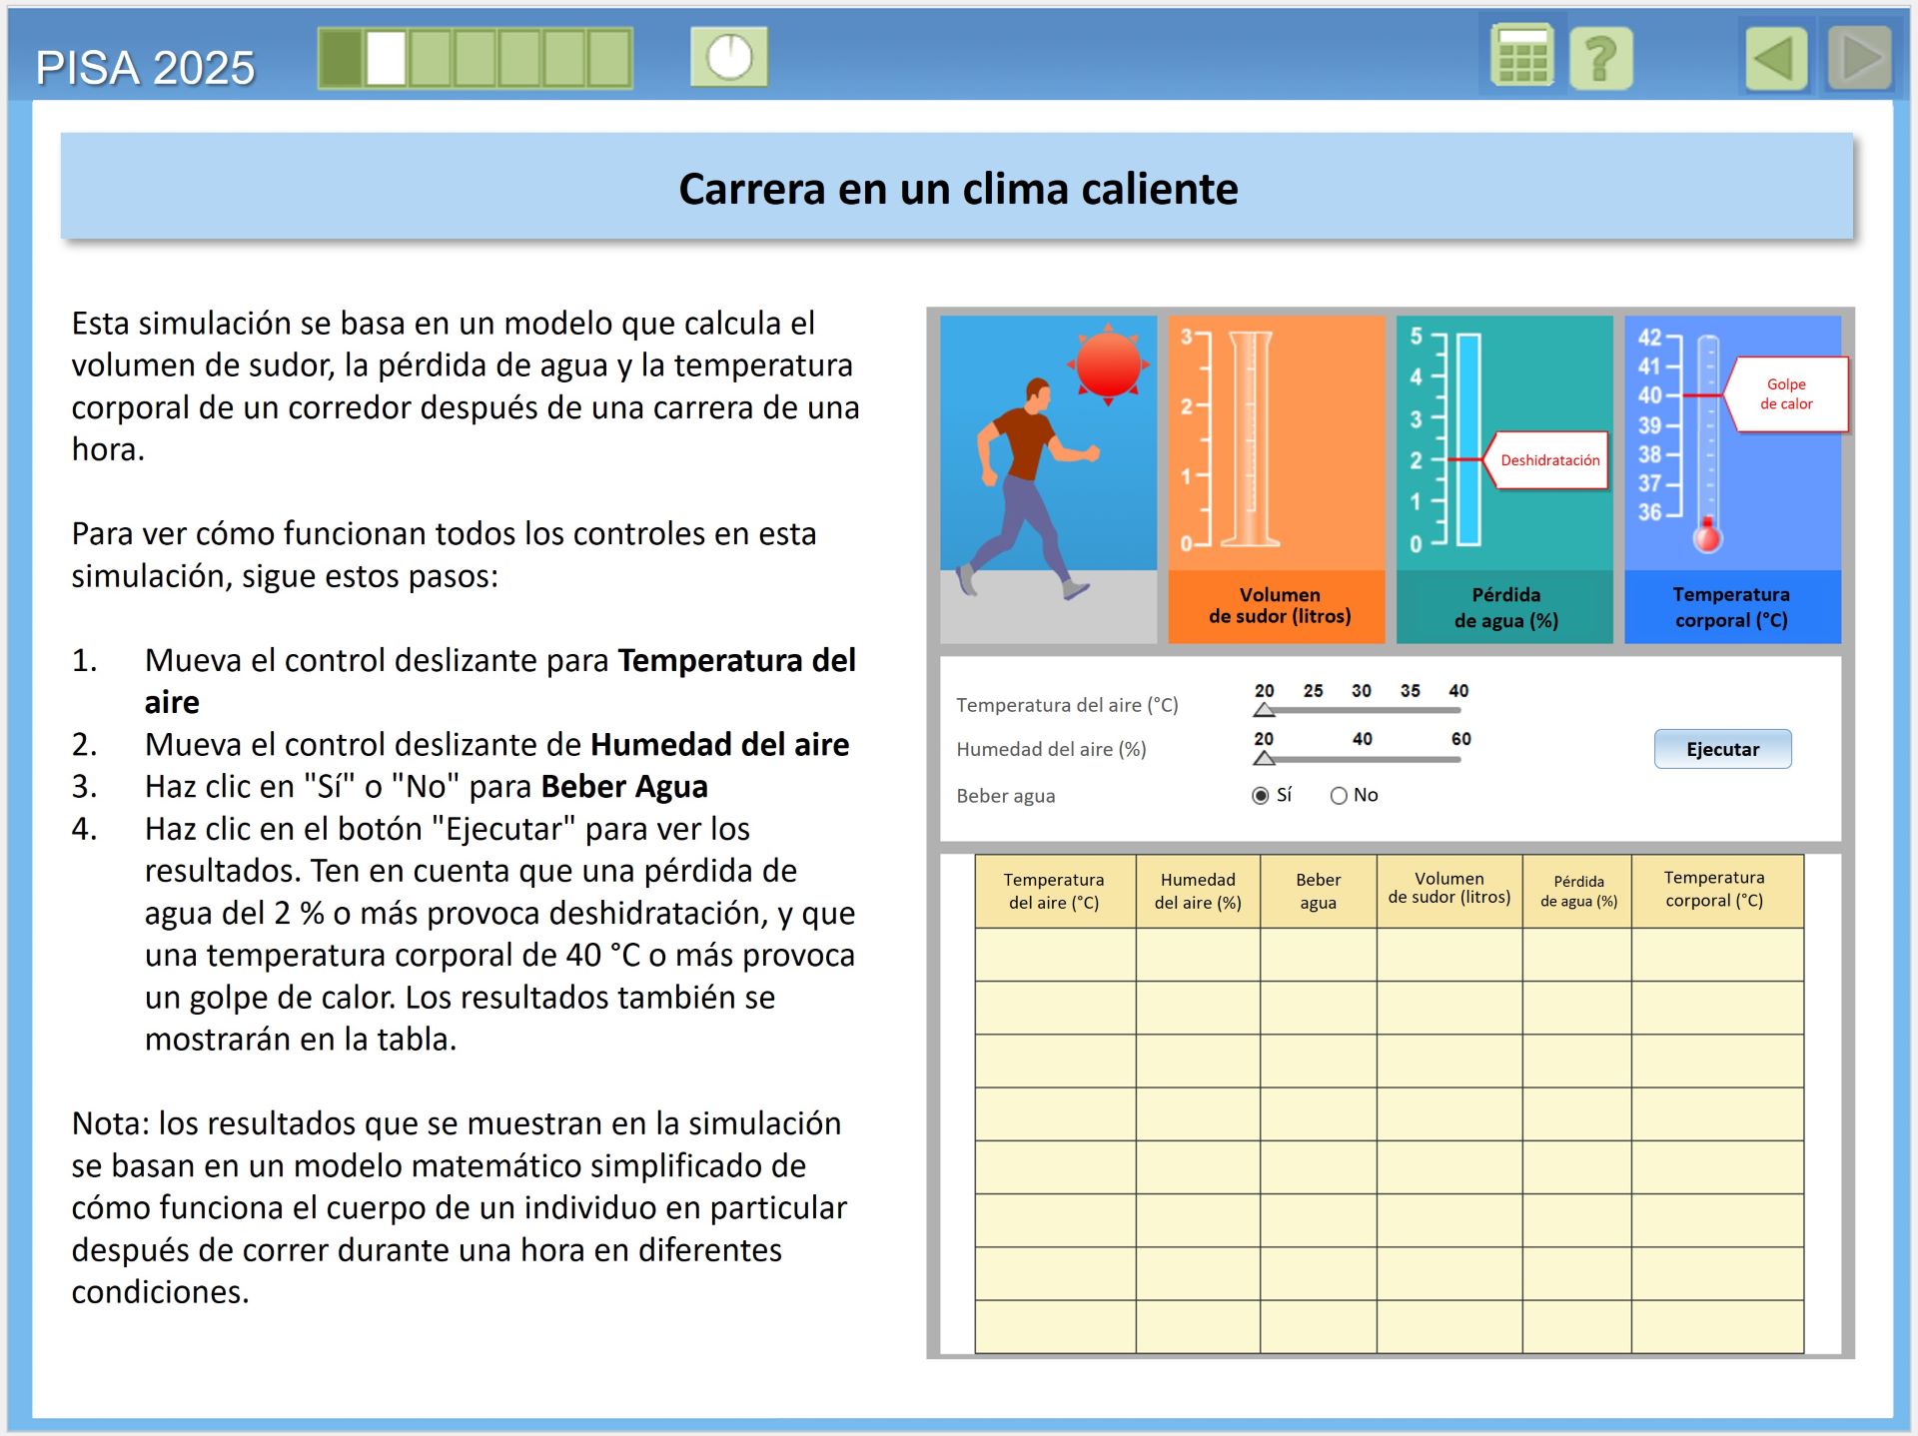This screenshot has height=1436, width=1918.
Task: Click the Deshidratación marker label
Action: click(x=1548, y=460)
